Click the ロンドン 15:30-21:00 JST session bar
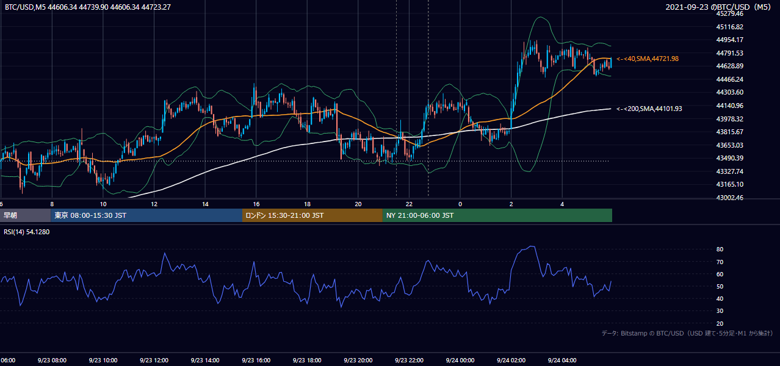 (312, 215)
